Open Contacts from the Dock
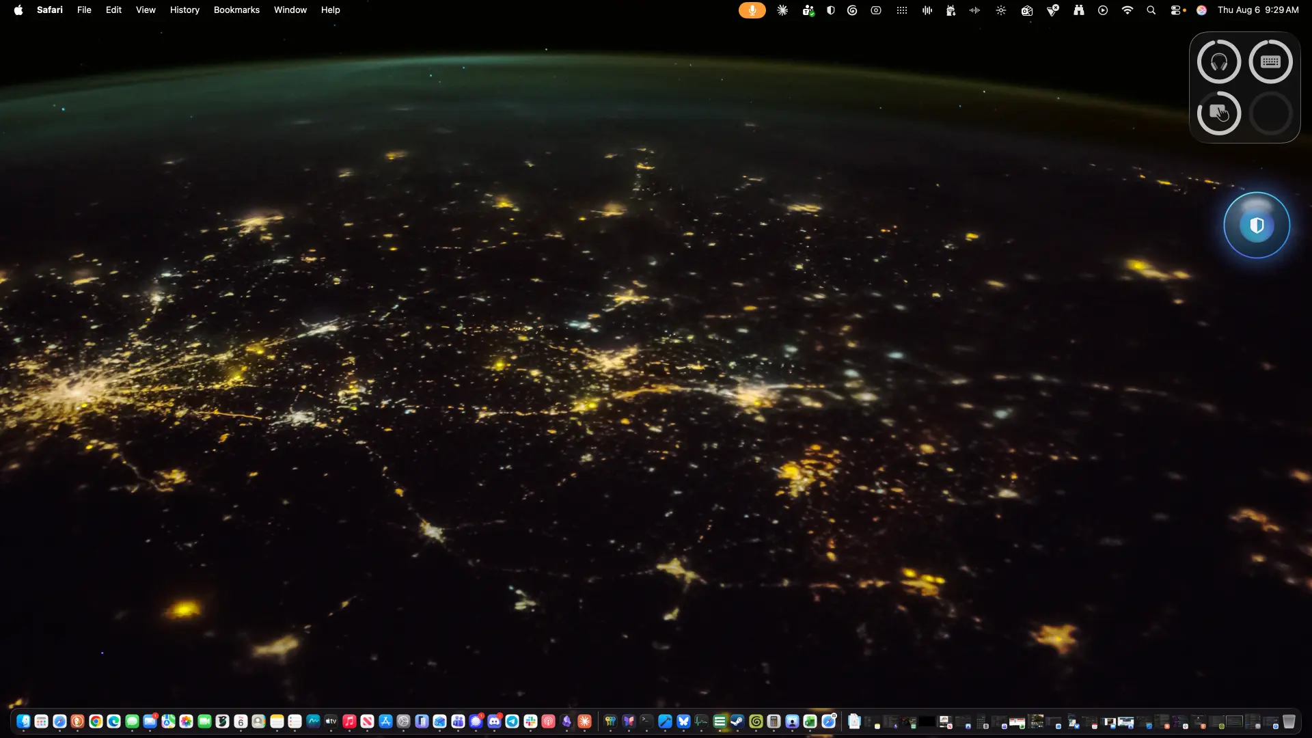Viewport: 1312px width, 738px height. [258, 721]
